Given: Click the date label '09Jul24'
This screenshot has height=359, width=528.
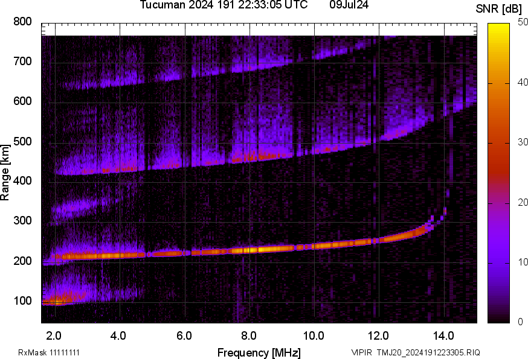Looking at the screenshot, I should point(349,5).
